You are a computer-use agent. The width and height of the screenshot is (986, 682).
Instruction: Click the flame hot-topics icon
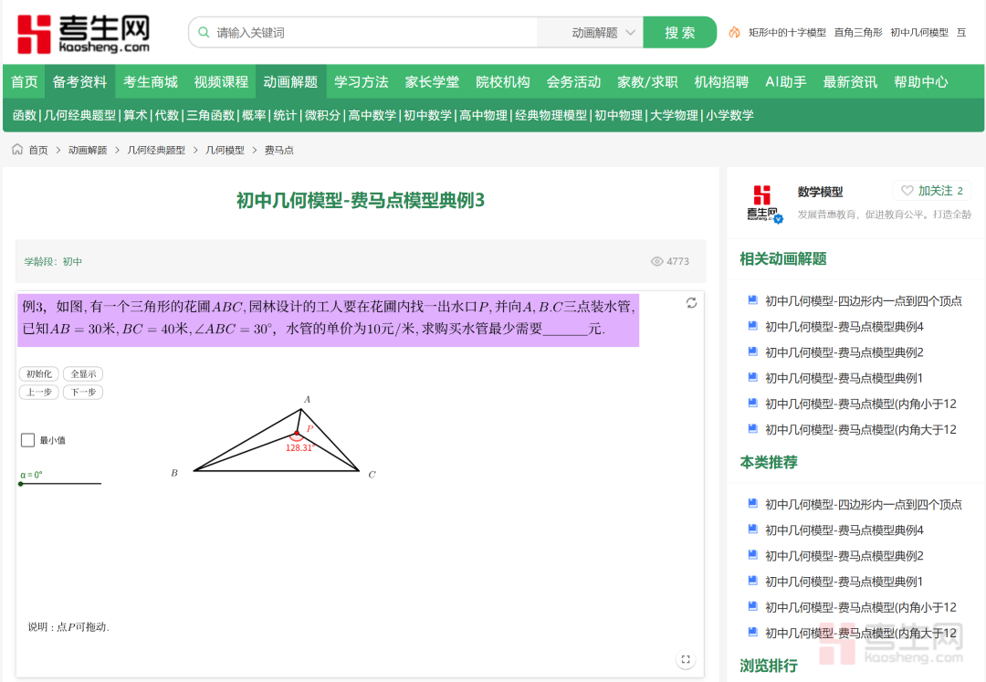tap(734, 33)
